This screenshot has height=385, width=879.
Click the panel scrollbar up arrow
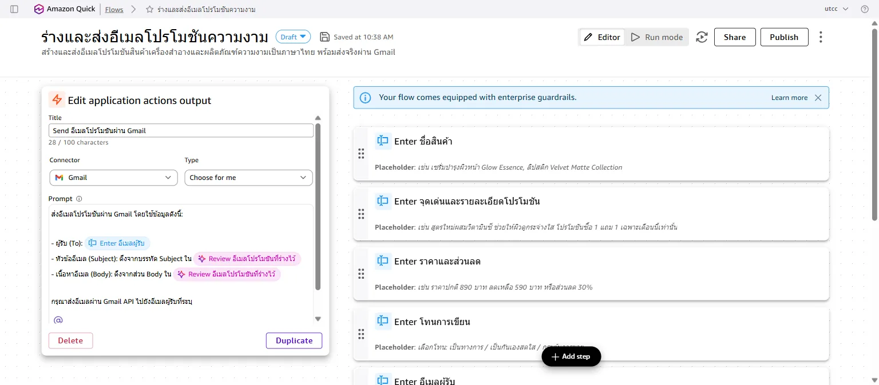[318, 118]
